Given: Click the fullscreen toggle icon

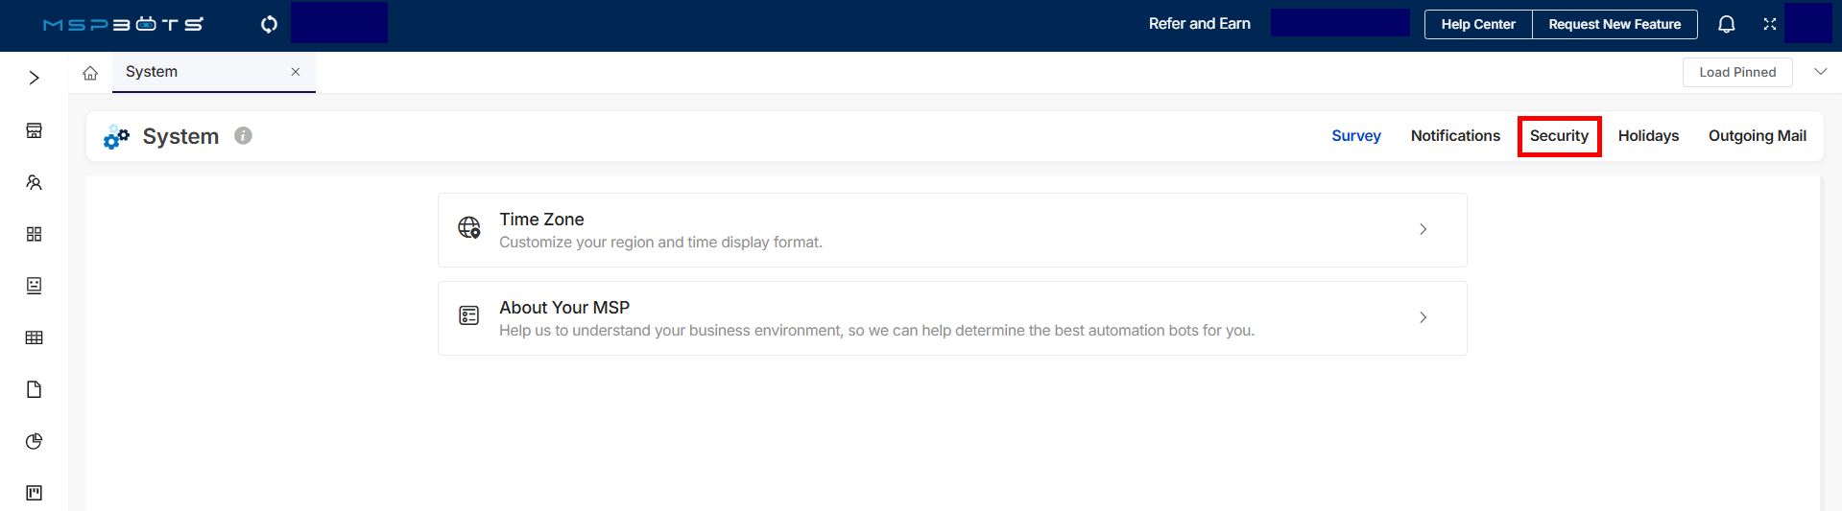Looking at the screenshot, I should coord(1769,25).
